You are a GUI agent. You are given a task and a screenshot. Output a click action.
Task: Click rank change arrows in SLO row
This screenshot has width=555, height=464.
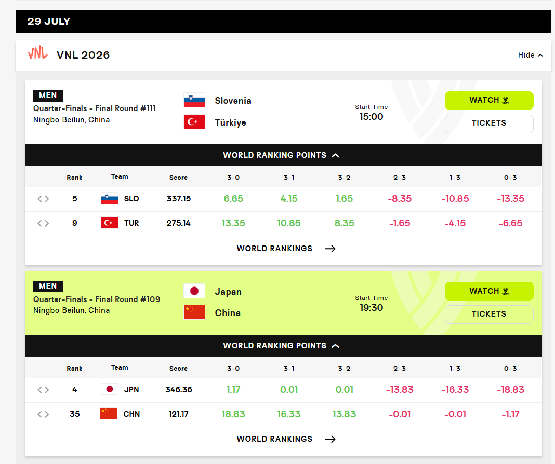pyautogui.click(x=43, y=199)
